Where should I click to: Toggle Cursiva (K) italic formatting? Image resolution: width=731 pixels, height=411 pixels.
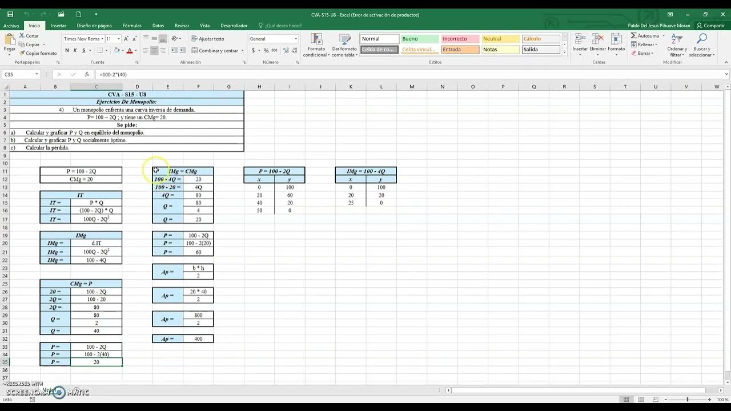[x=75, y=50]
